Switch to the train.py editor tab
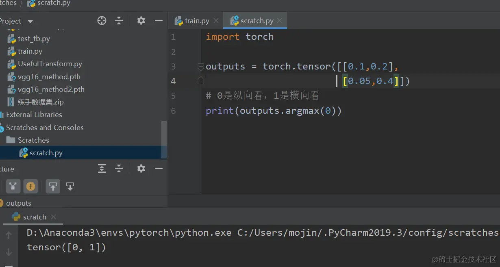Screen dimensions: 500x267 click(197, 21)
